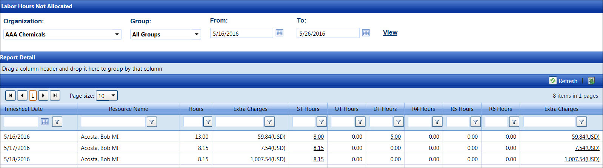
Task: Expand the Organization dropdown
Action: point(117,34)
